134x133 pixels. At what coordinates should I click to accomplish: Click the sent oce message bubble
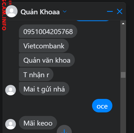(102, 106)
